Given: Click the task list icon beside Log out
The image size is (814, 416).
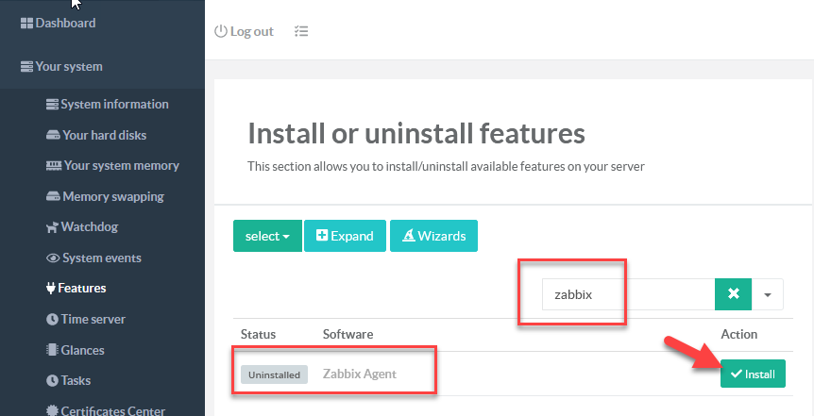Looking at the screenshot, I should click(x=301, y=31).
